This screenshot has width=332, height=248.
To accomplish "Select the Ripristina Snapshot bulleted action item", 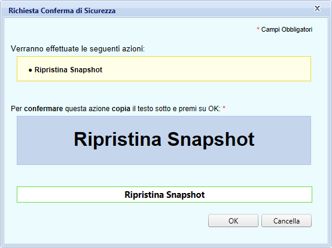I will click(x=68, y=70).
